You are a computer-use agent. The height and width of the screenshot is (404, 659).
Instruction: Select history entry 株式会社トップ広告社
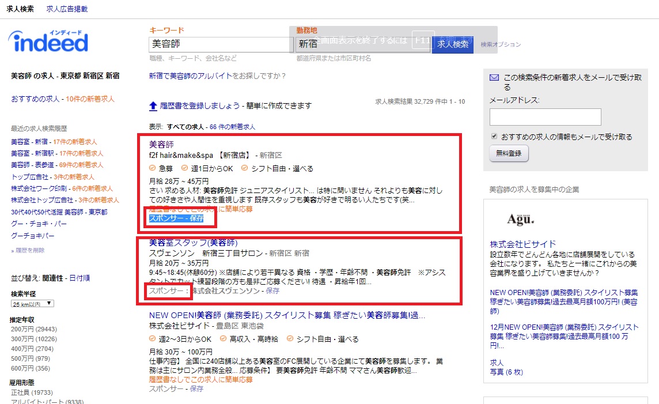click(x=42, y=200)
